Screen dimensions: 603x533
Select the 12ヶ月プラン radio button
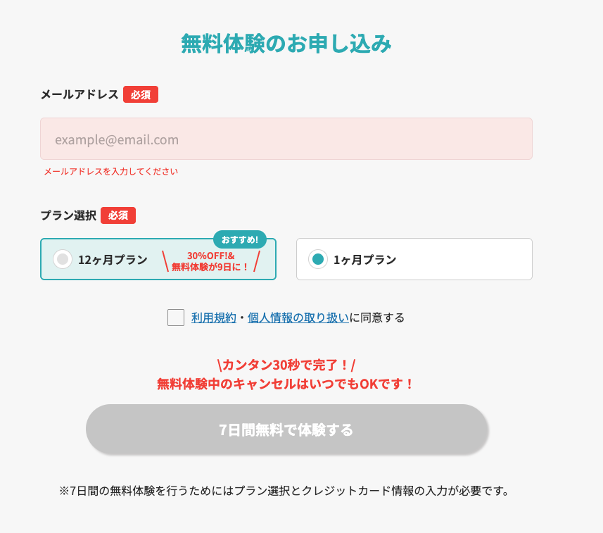click(63, 259)
